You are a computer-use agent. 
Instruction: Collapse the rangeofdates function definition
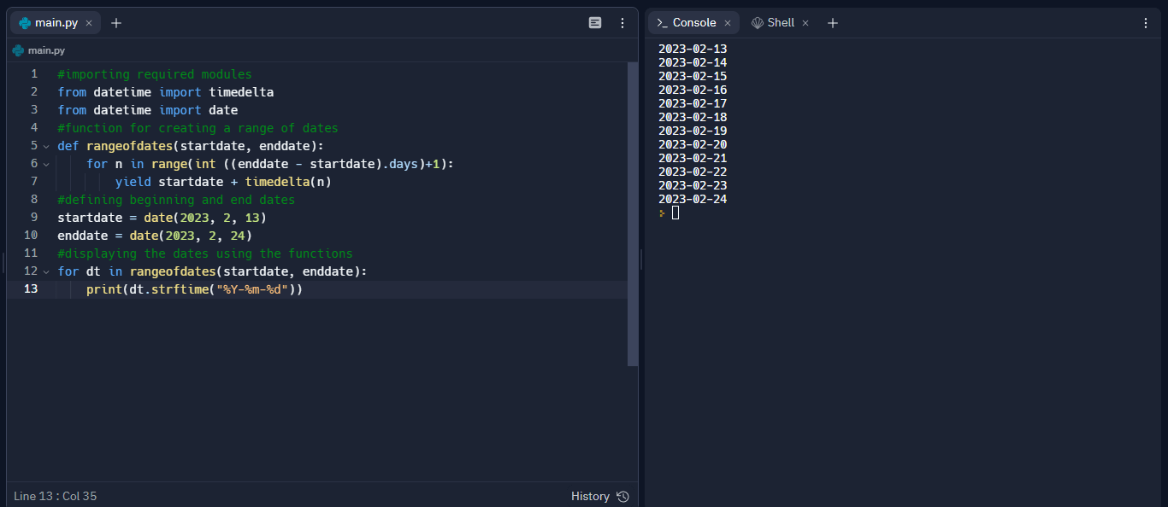(46, 146)
